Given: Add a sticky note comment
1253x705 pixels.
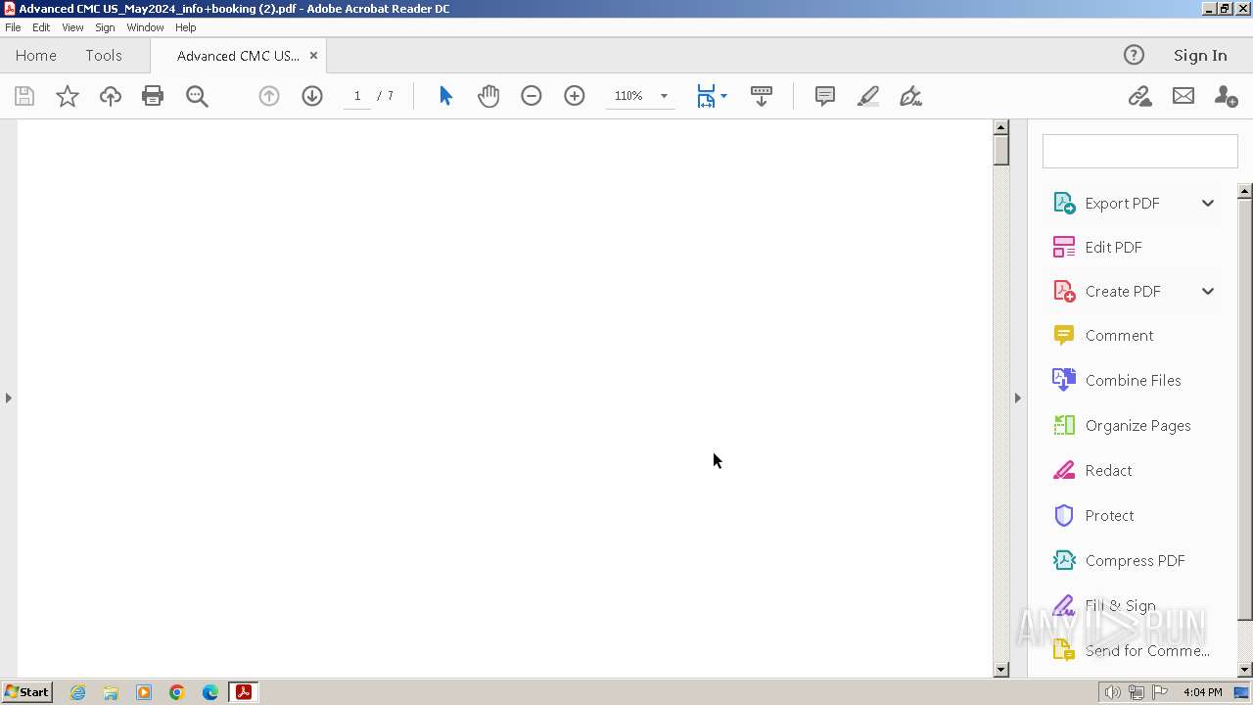Looking at the screenshot, I should tap(825, 96).
